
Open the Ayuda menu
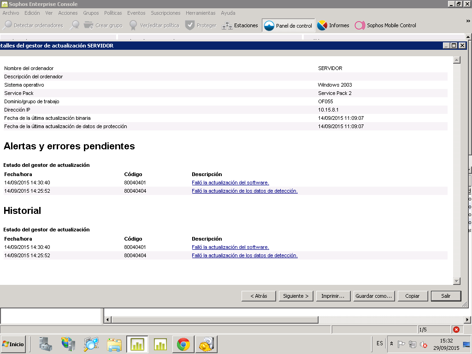(x=228, y=13)
